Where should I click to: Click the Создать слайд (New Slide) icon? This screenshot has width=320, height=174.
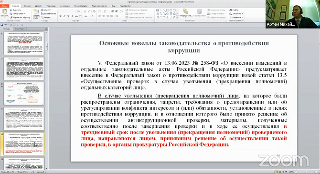[36, 12]
